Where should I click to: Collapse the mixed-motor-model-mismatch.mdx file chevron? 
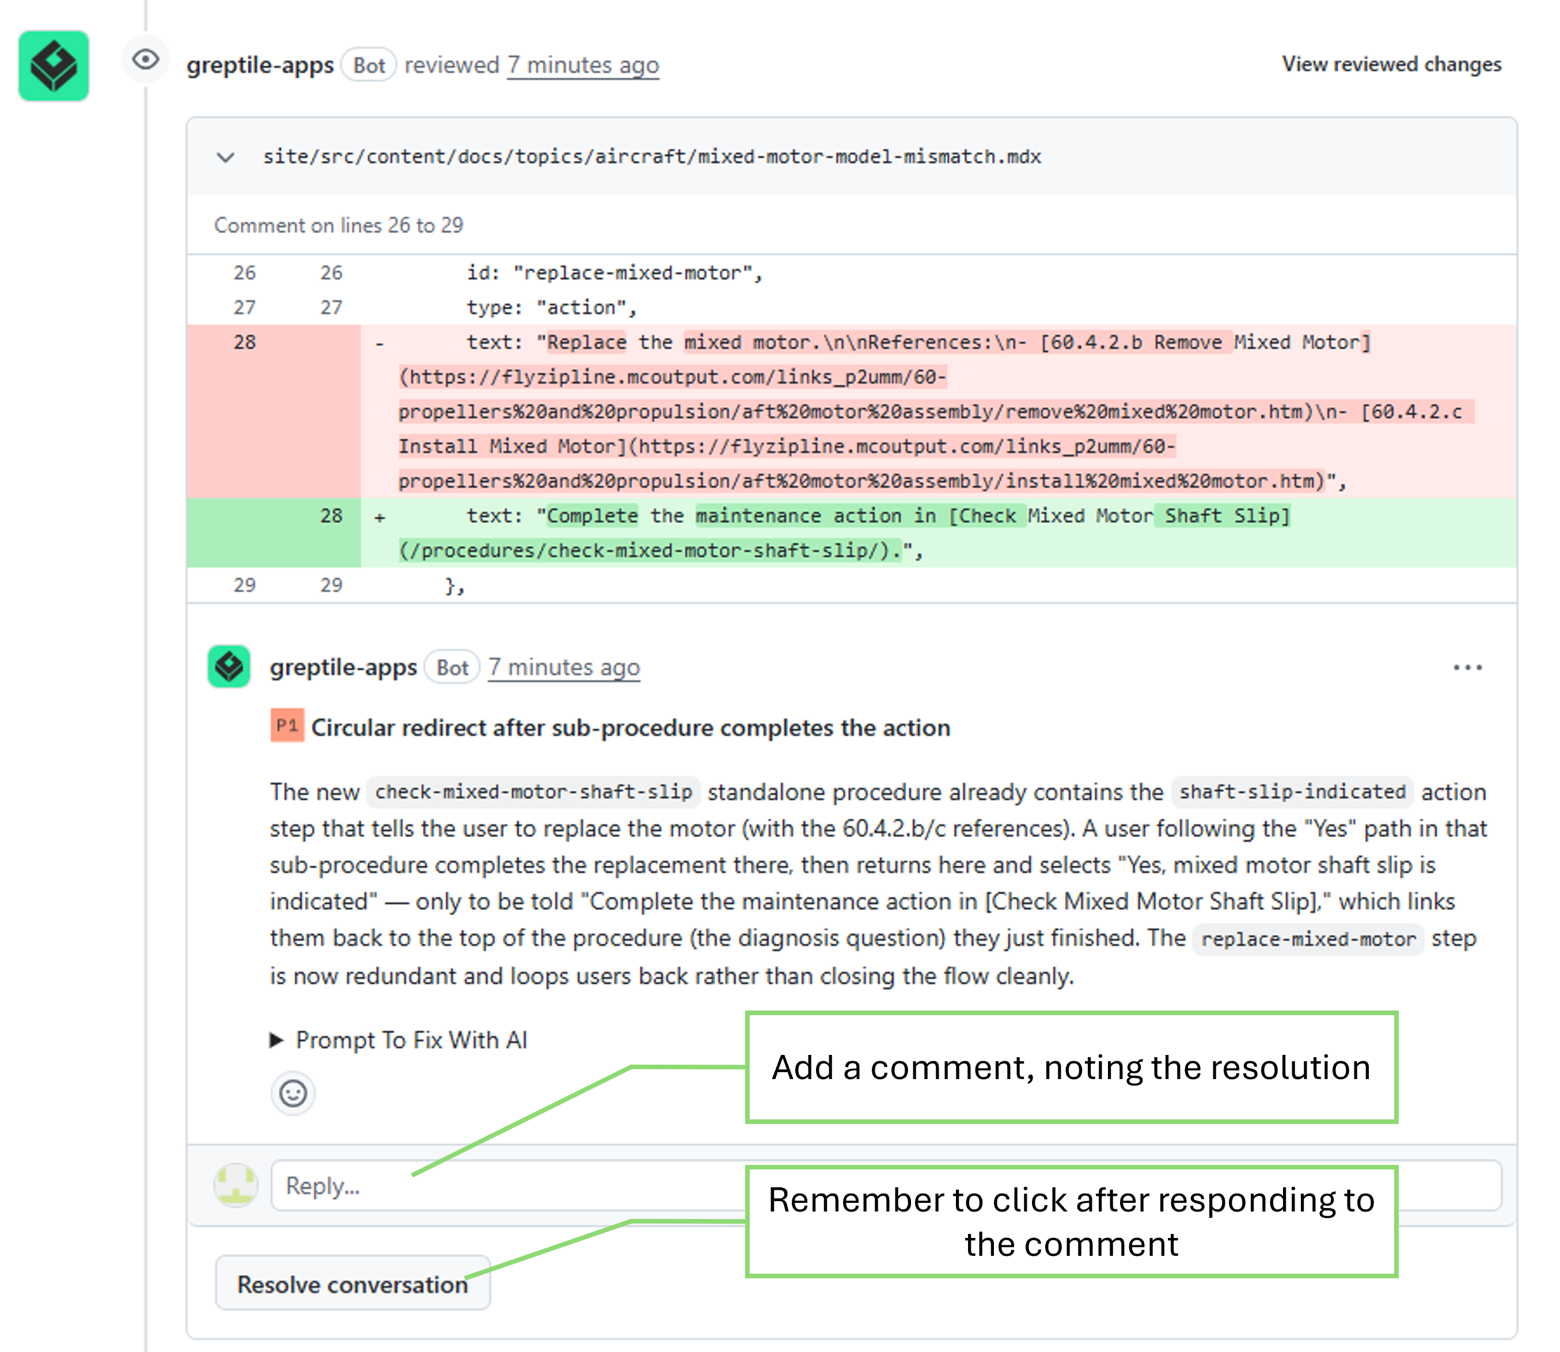coord(226,157)
